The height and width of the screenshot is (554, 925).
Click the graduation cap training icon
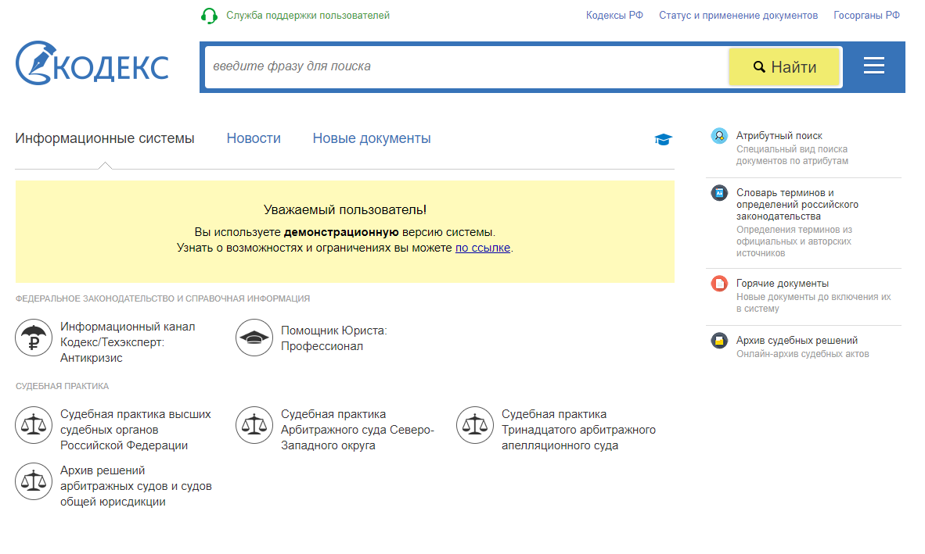point(663,140)
